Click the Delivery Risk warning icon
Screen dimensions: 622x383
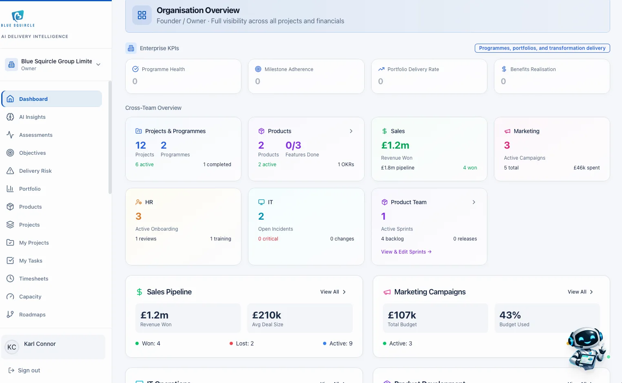pyautogui.click(x=11, y=171)
